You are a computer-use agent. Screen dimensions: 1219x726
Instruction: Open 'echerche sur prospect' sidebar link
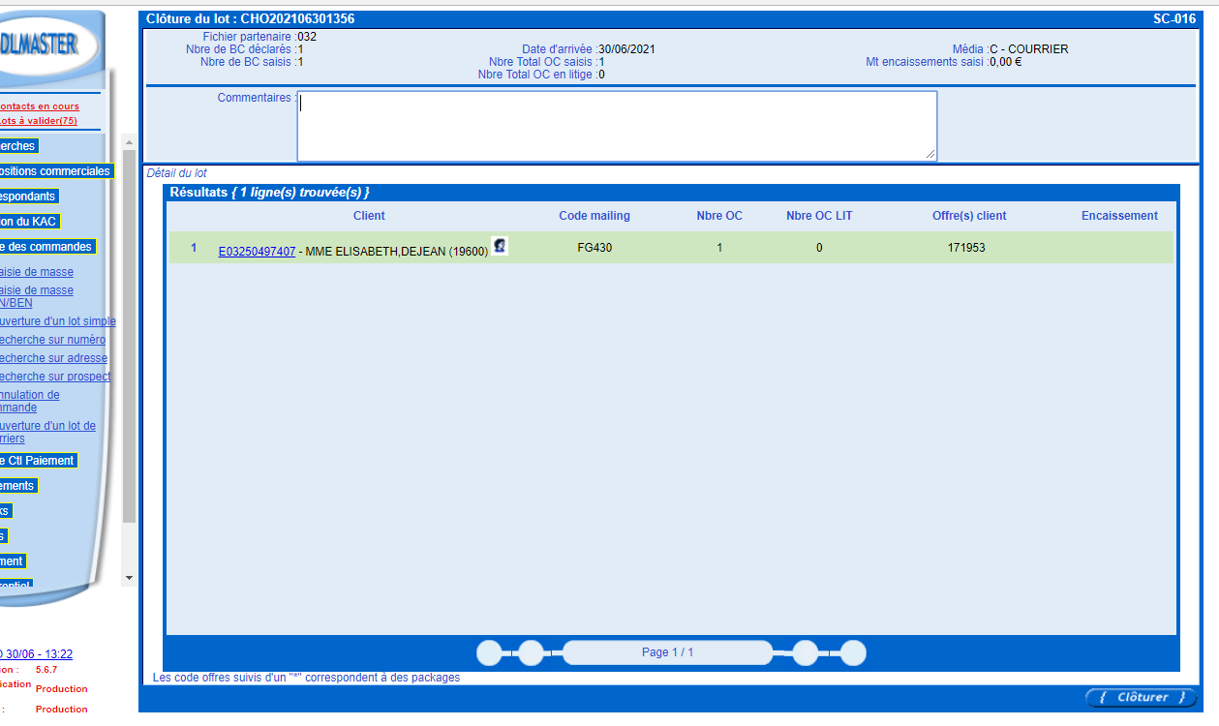(55, 377)
